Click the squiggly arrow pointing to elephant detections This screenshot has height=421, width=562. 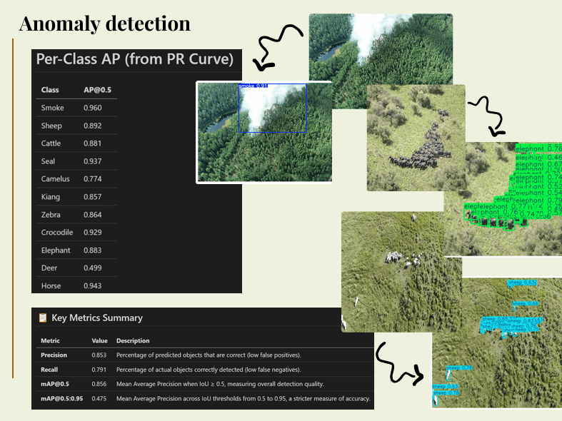488,116
